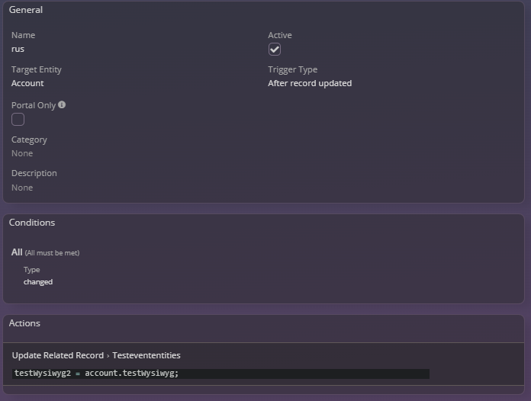Click the Trigger Type field label

(x=292, y=69)
